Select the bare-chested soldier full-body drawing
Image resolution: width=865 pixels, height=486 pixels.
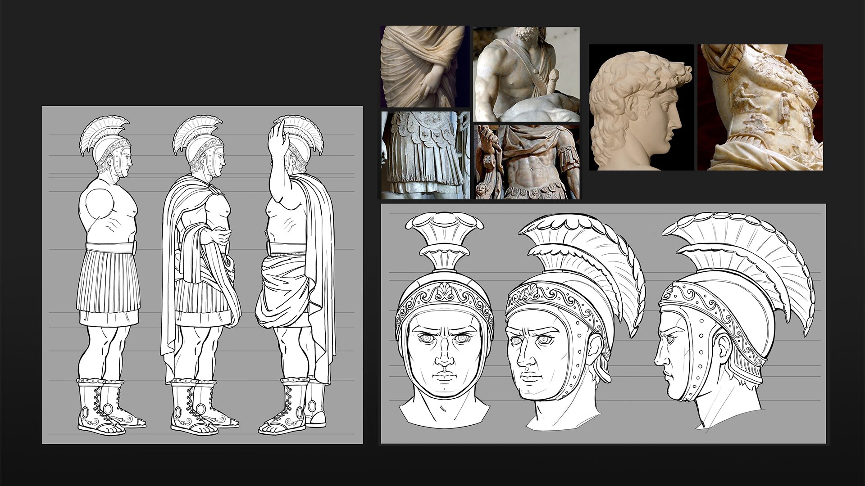tap(112, 275)
